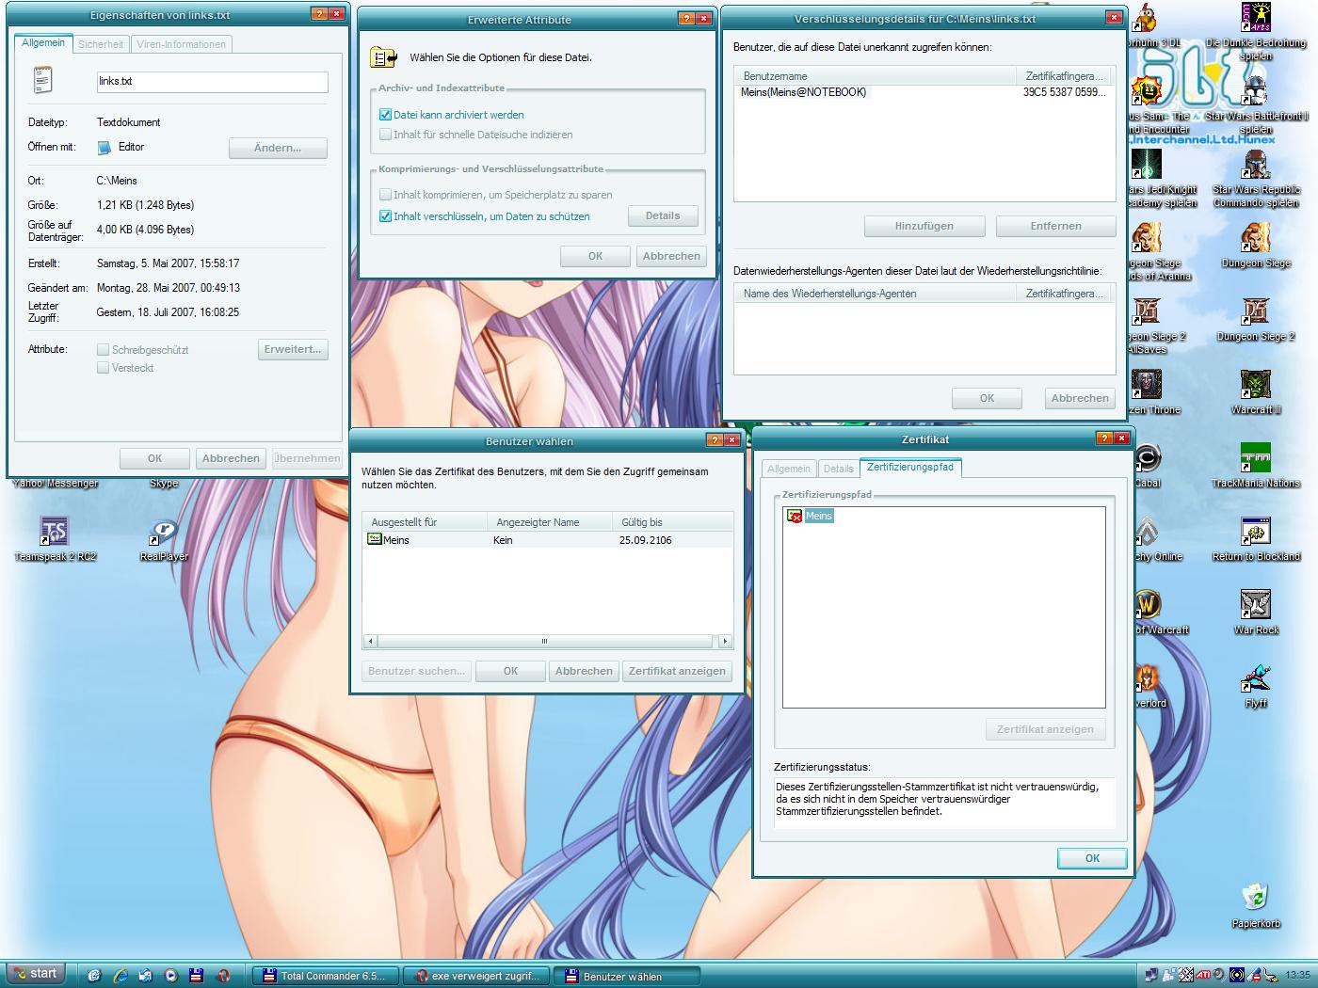Open TrackMania Nations shortcut
Screen dimensions: 1318x988
click(1256, 467)
